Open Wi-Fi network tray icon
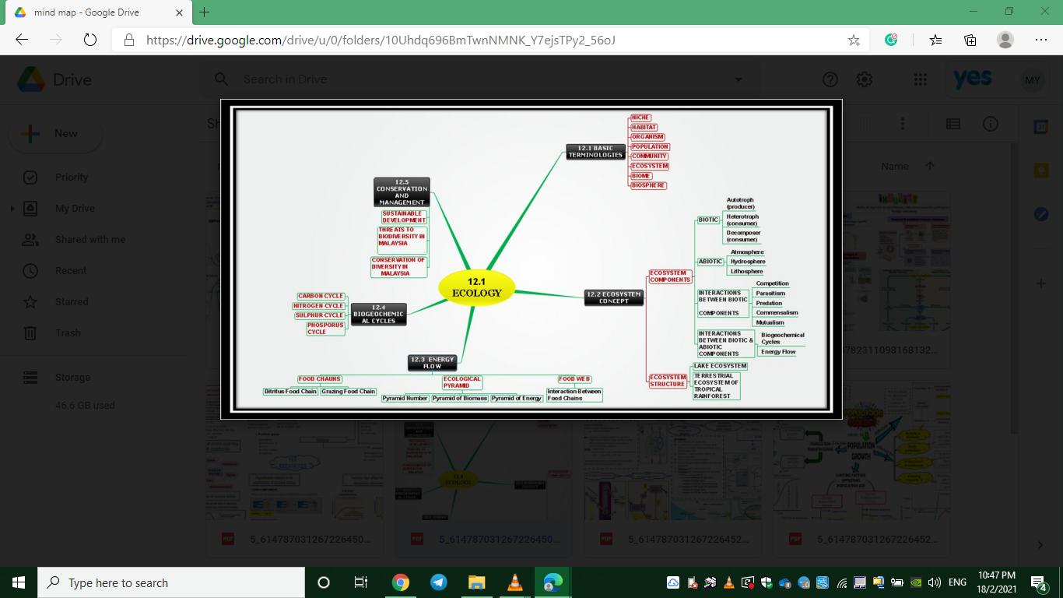1063x598 pixels. 842,582
